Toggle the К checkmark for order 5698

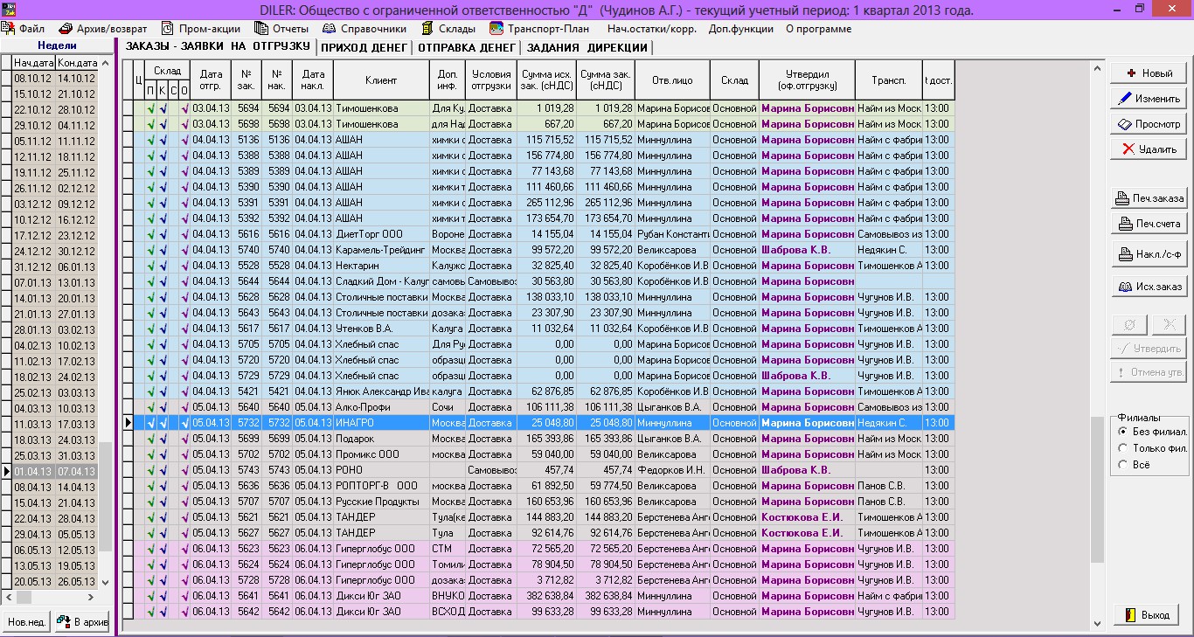pyautogui.click(x=163, y=124)
